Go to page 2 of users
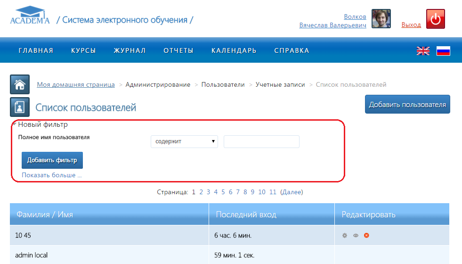462x264 pixels. tap(201, 192)
